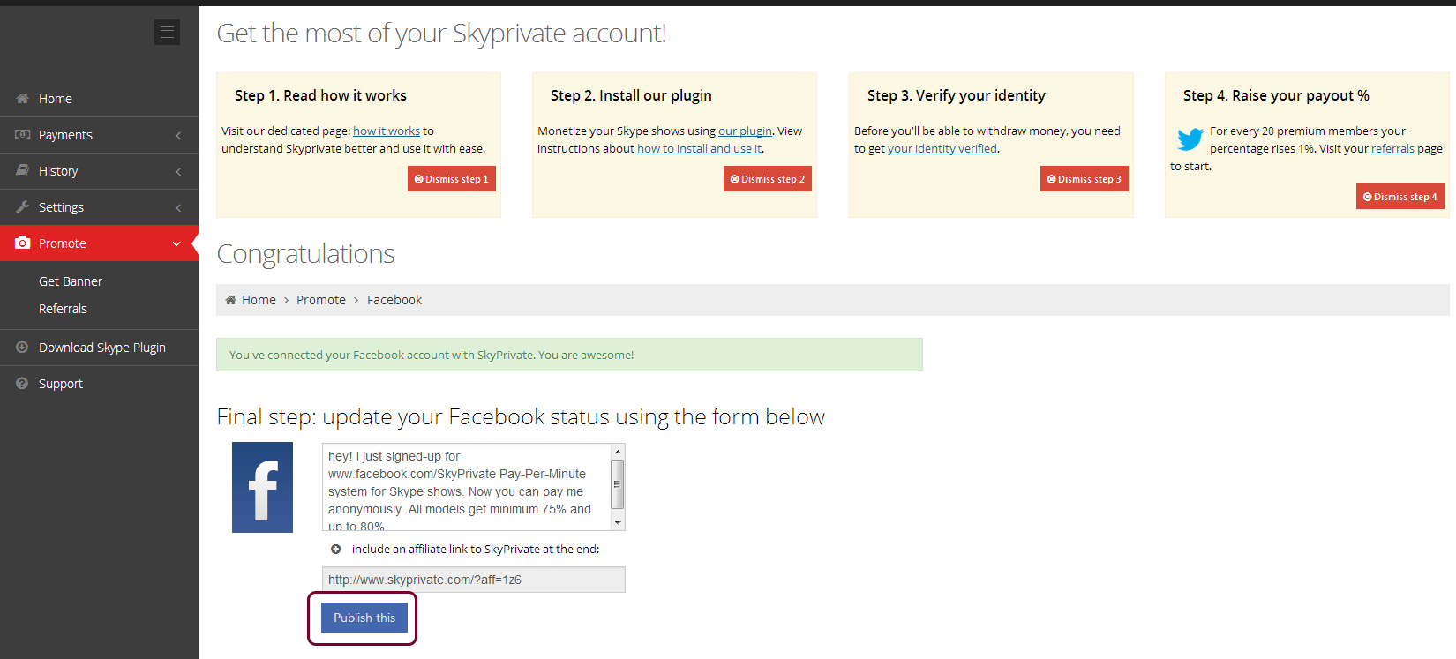
Task: Dismiss step 3 card
Action: (x=1084, y=179)
